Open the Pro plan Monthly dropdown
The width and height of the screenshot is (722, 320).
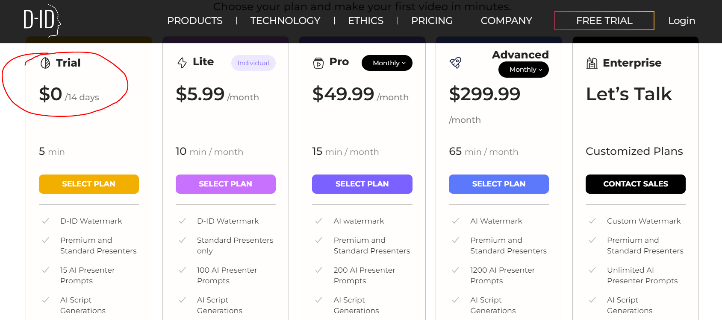387,63
